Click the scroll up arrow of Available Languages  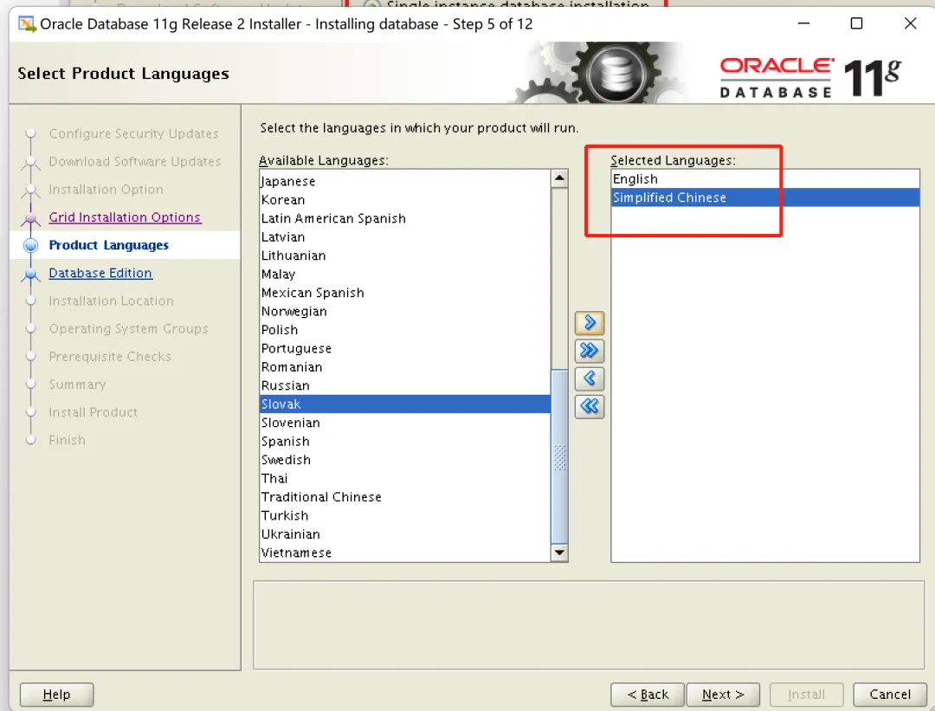tap(558, 178)
